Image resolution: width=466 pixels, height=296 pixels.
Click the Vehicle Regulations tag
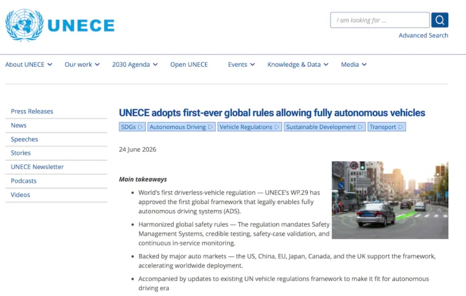(249, 127)
